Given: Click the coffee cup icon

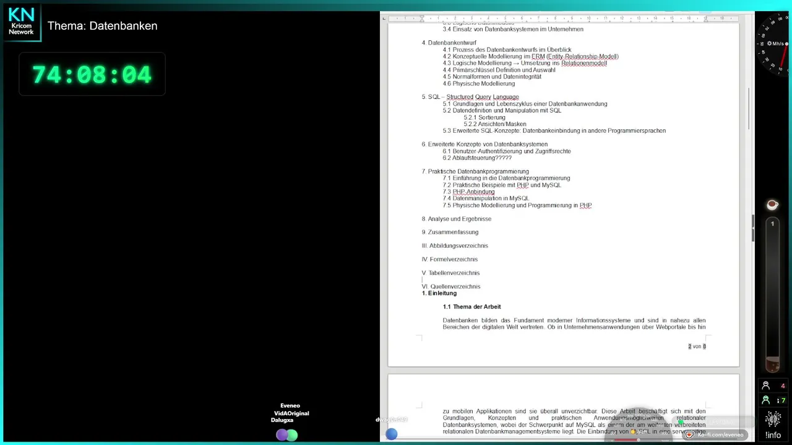Looking at the screenshot, I should coord(772,205).
